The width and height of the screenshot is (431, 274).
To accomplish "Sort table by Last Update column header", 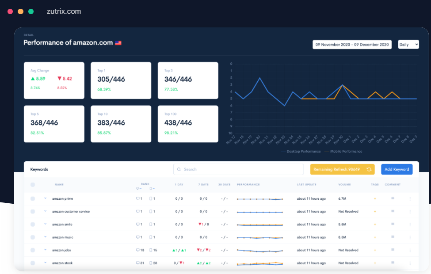I will click(x=307, y=185).
